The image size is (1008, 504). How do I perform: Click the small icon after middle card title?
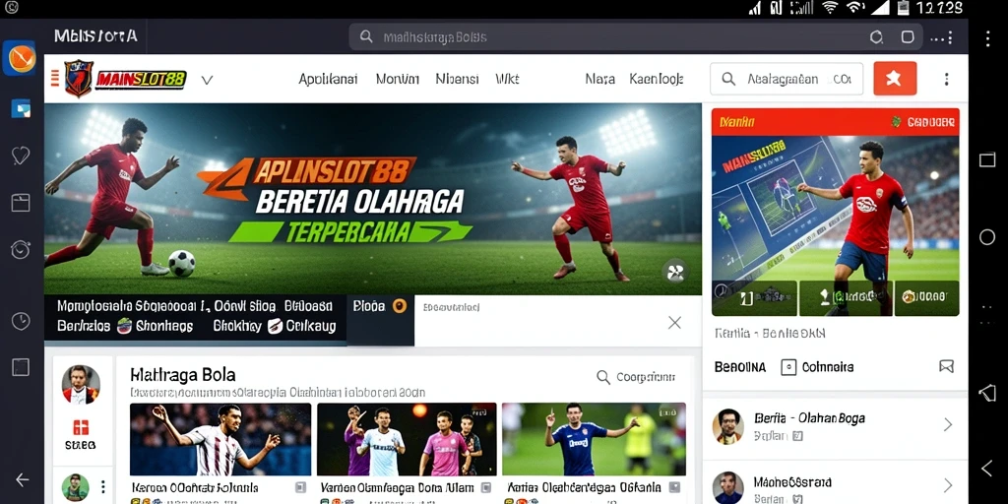(486, 487)
